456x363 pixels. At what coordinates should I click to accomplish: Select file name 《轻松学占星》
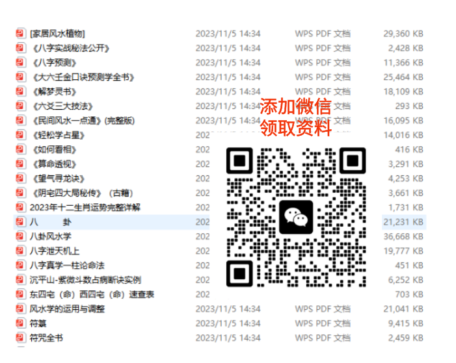pos(59,135)
